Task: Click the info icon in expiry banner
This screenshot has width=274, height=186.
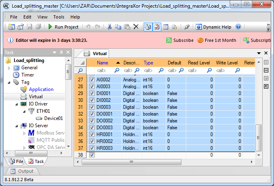Action: coord(10,40)
